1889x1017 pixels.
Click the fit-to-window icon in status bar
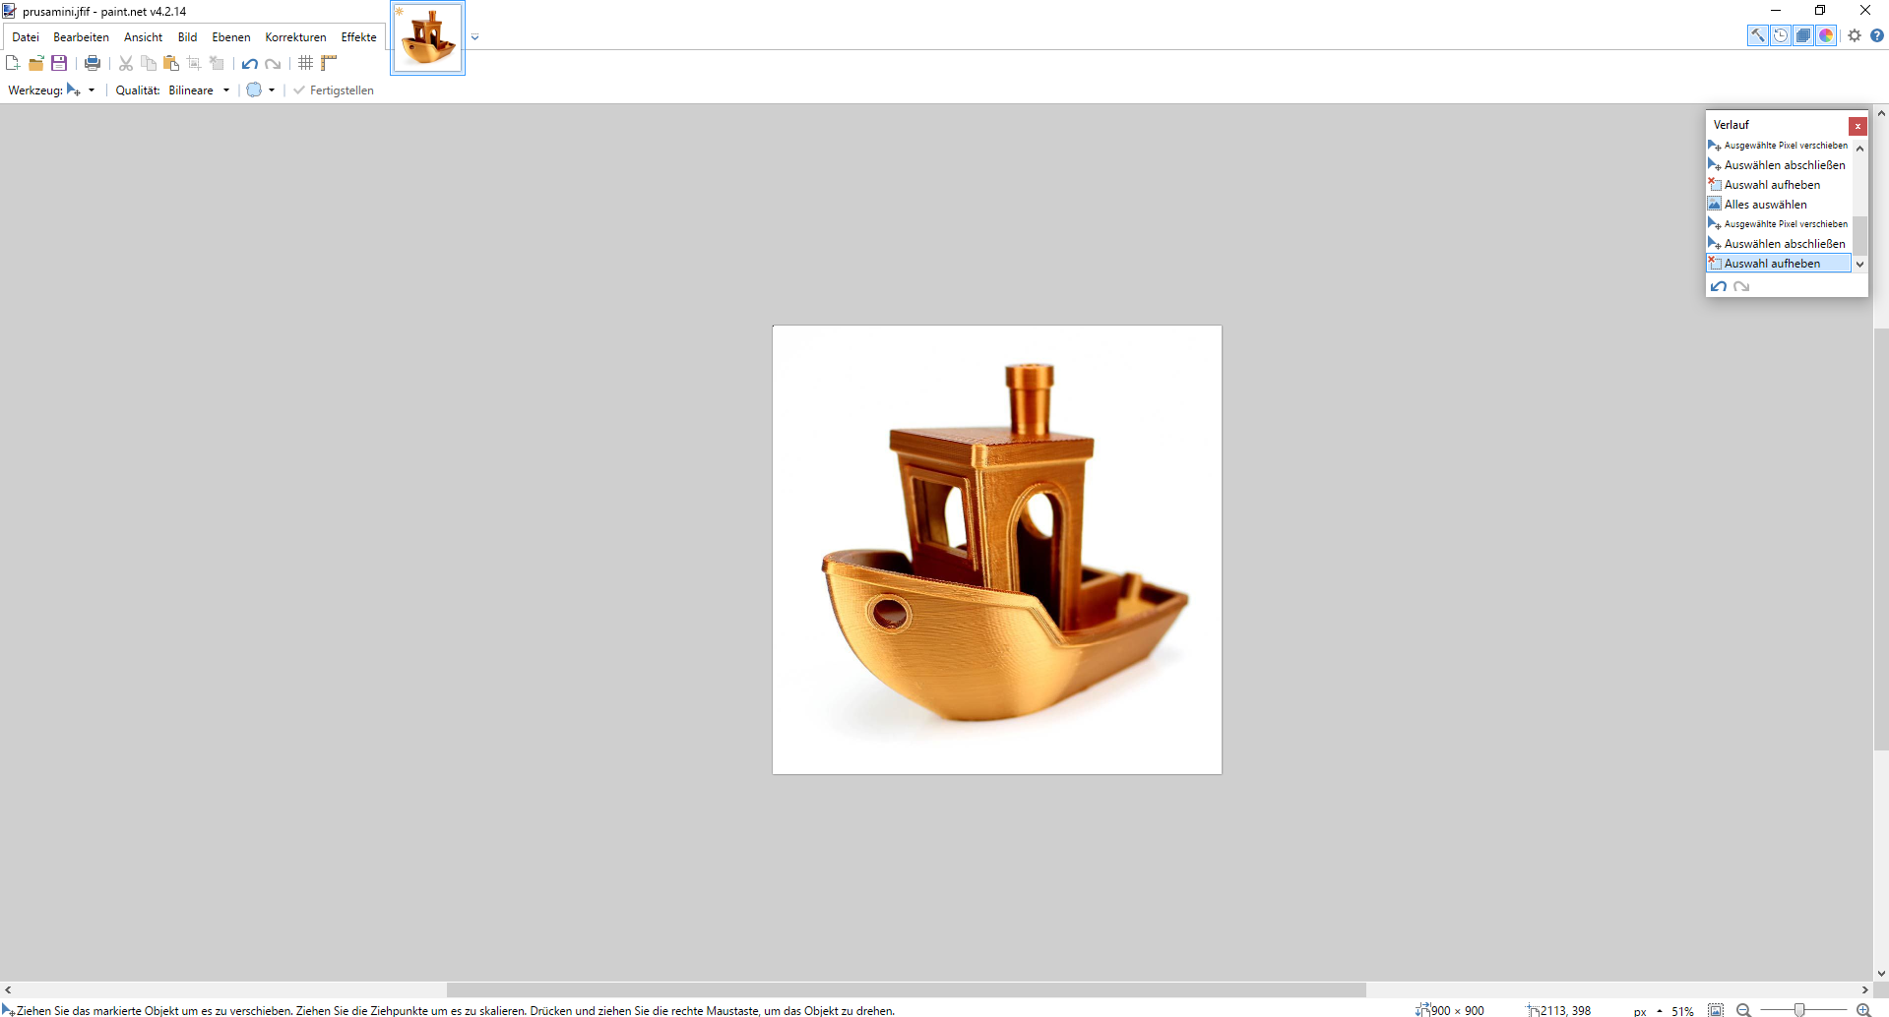pos(1716,1010)
